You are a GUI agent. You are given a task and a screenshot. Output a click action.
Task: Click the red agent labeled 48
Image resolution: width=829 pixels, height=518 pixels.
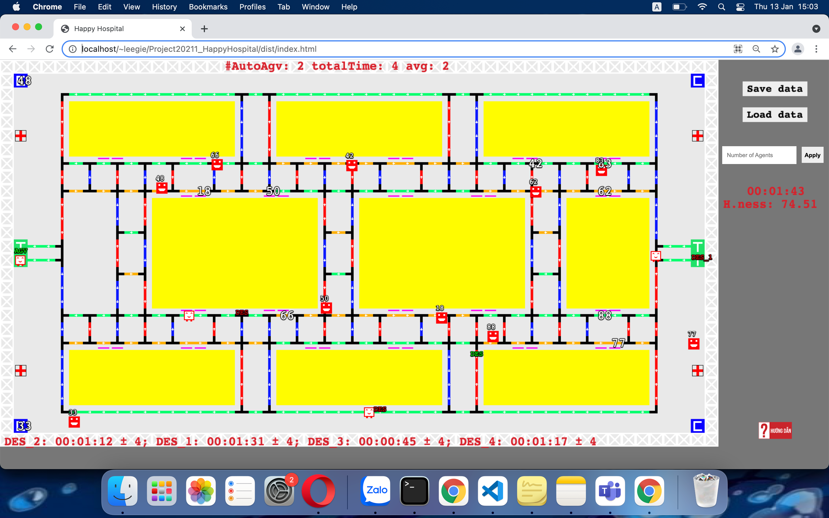tap(162, 188)
